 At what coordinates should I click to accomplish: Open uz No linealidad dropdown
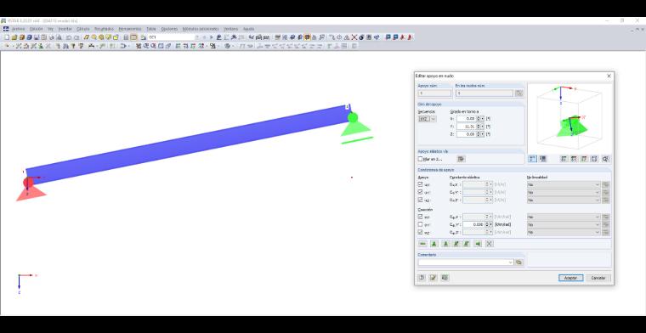(564, 200)
